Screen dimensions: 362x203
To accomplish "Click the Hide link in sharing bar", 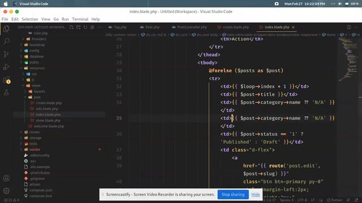I will pos(255,195).
